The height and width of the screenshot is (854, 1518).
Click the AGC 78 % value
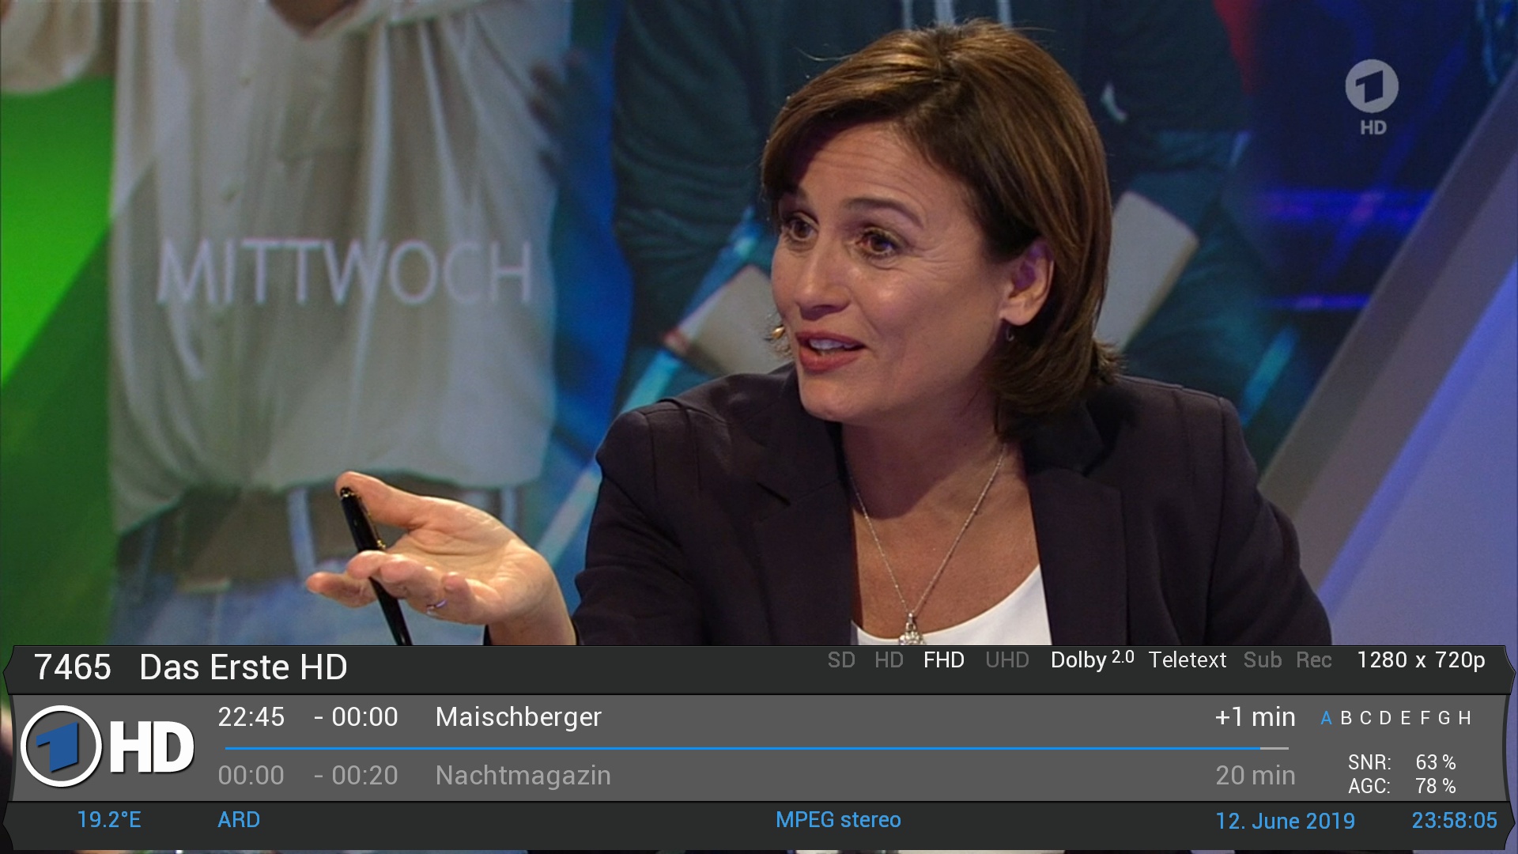pos(1436,786)
